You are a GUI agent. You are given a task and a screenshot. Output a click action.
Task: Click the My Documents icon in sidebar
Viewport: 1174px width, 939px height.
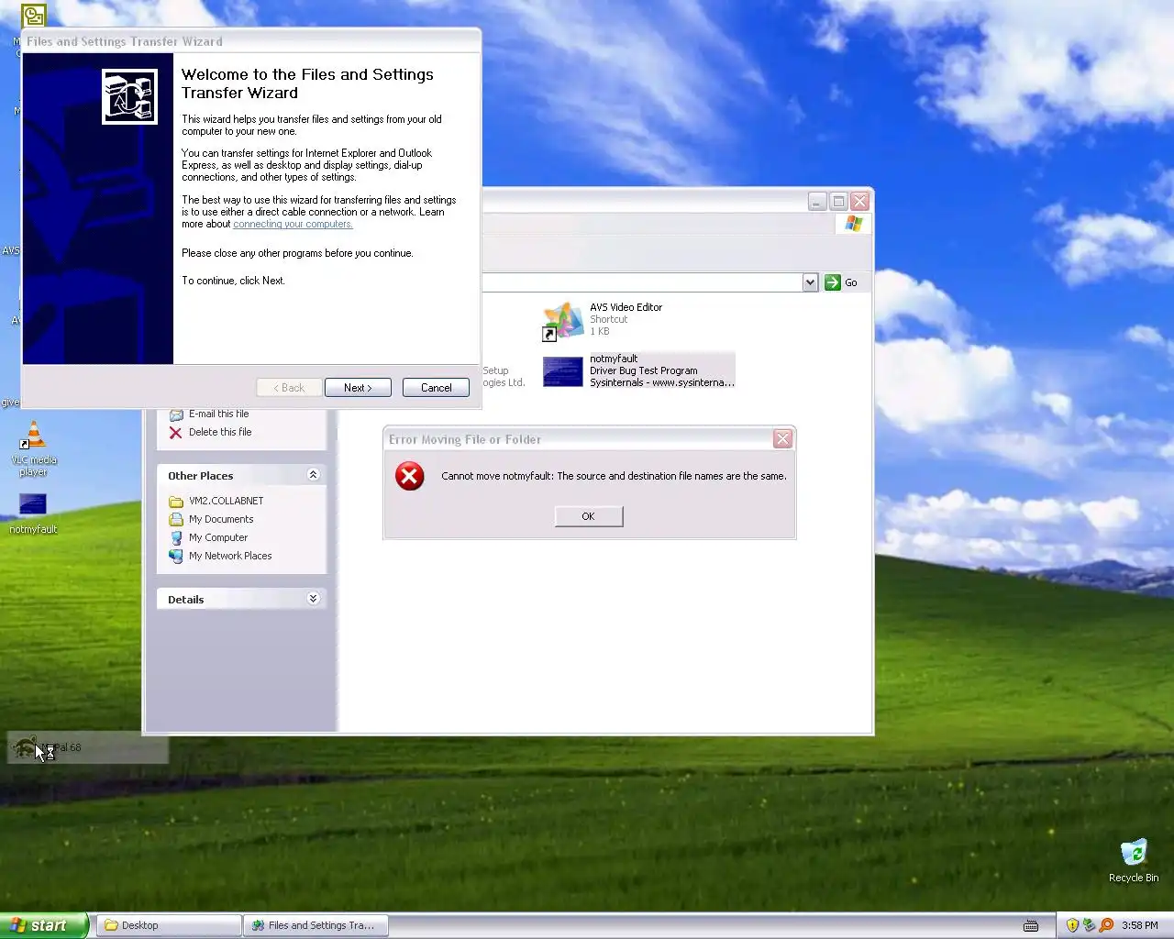(x=176, y=519)
